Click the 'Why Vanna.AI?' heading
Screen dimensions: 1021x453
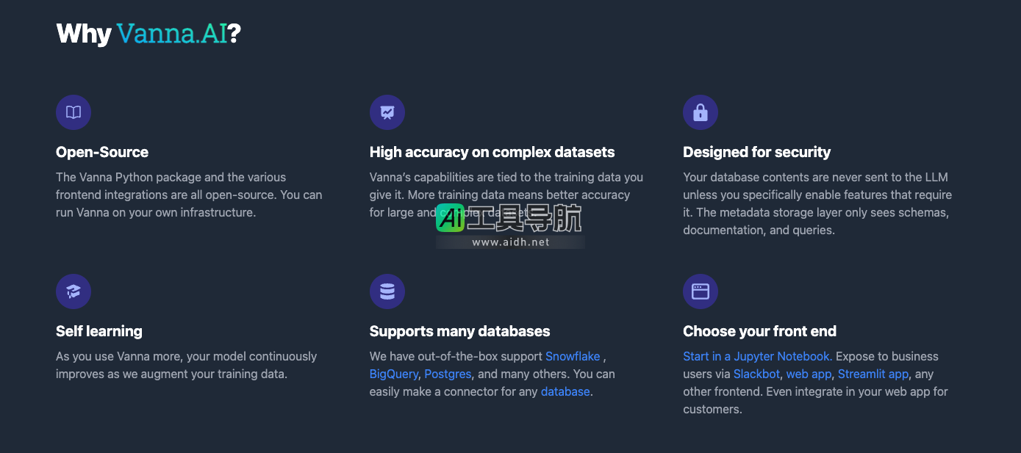pyautogui.click(x=148, y=34)
